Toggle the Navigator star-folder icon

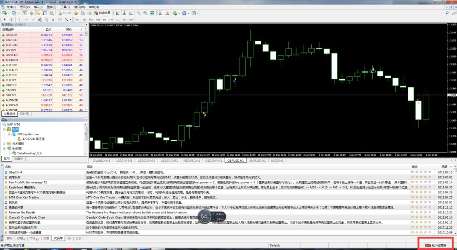38,13
